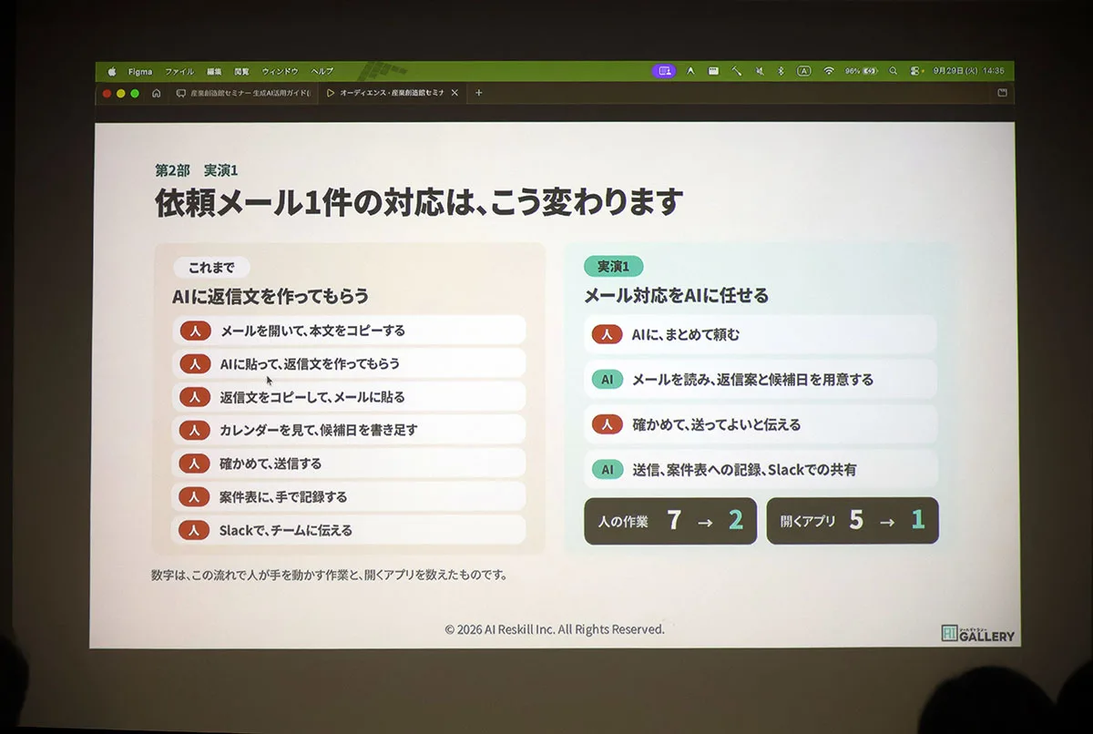Click the 人 badge beside メールを開いて

[195, 331]
